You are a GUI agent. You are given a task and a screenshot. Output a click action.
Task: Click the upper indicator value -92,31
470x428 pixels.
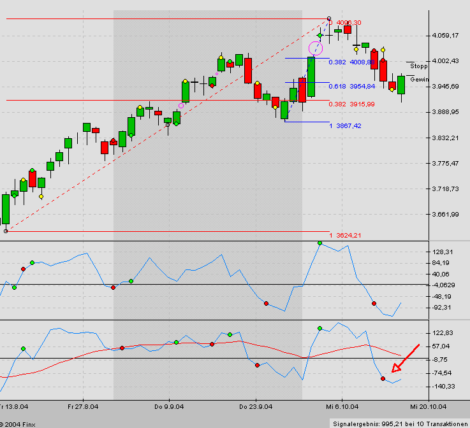443,308
